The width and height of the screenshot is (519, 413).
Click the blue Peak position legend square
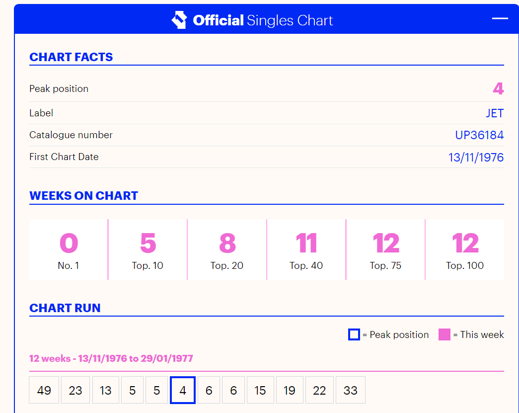[x=354, y=334]
